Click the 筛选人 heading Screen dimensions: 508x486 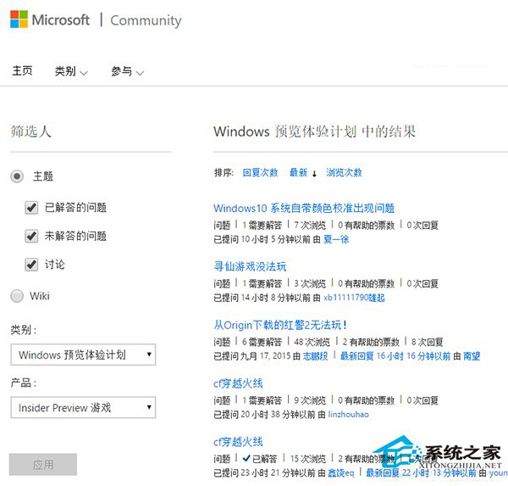point(30,131)
